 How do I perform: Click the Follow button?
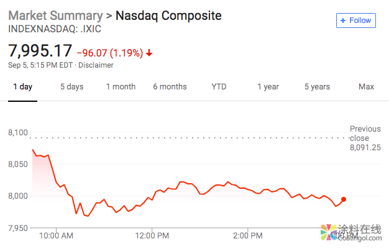point(355,20)
